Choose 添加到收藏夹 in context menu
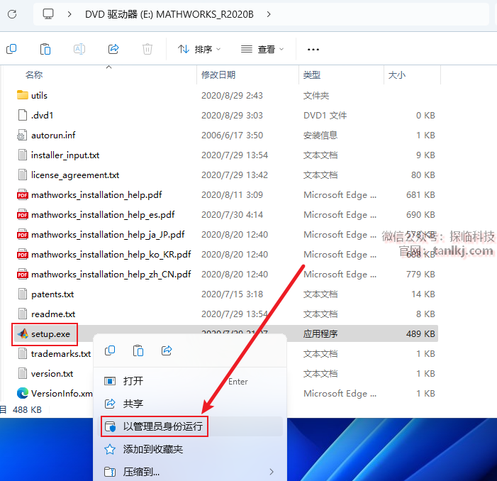 pos(190,449)
